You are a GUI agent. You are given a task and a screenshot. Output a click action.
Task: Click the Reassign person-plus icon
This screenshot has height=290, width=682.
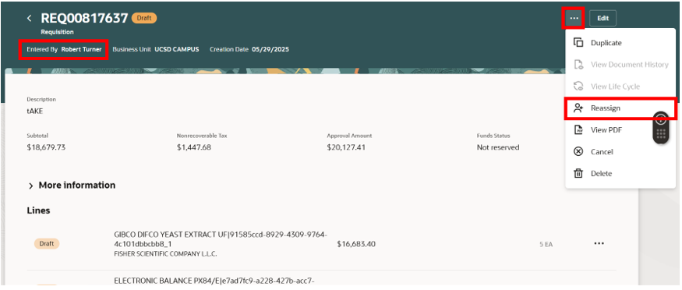[x=578, y=108]
